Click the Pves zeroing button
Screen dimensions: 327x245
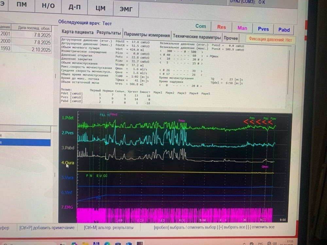click(263, 29)
